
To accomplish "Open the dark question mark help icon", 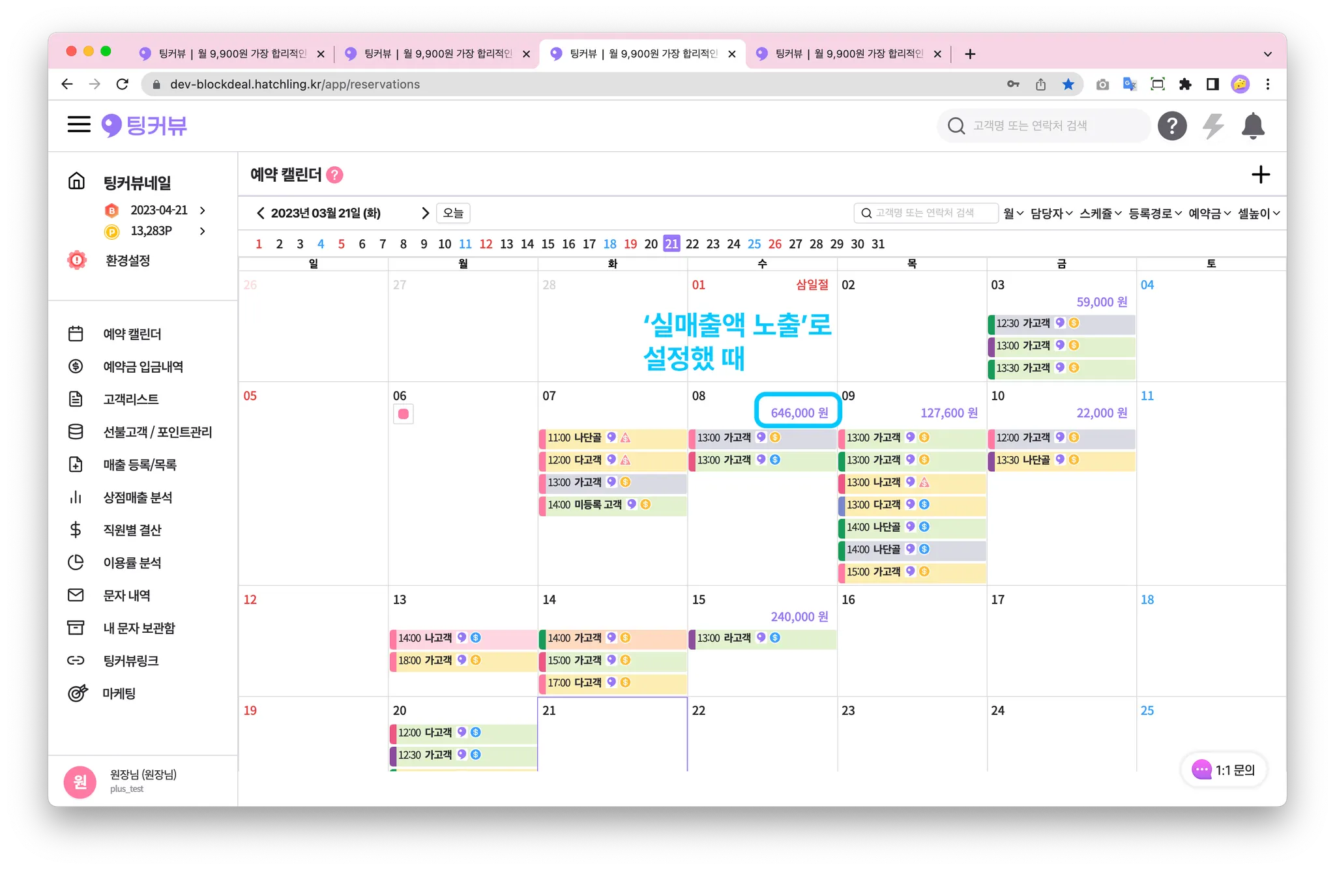I will 1171,126.
